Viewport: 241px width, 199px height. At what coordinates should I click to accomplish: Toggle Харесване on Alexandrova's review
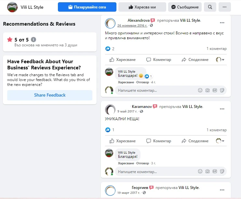point(122,60)
